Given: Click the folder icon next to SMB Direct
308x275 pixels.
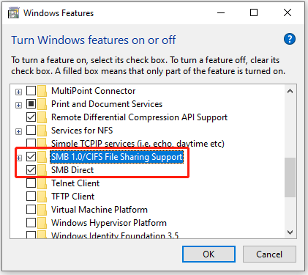Looking at the screenshot, I should point(42,170).
